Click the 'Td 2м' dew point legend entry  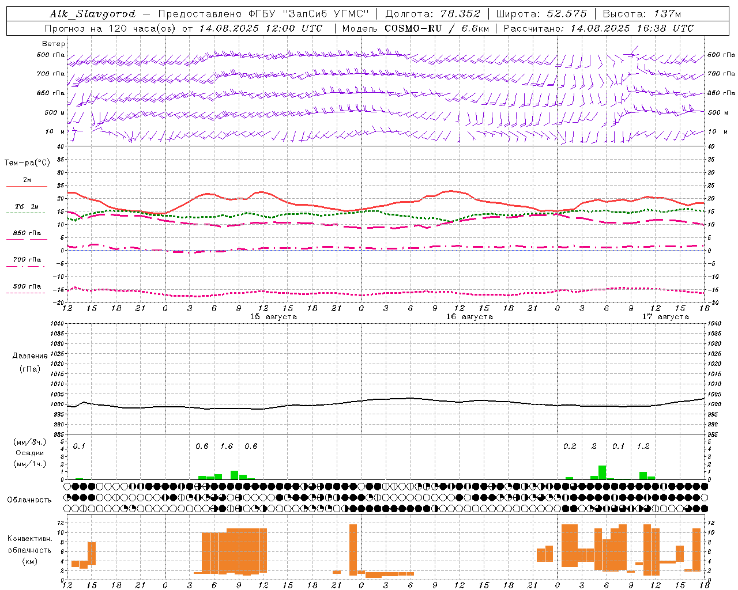click(27, 206)
